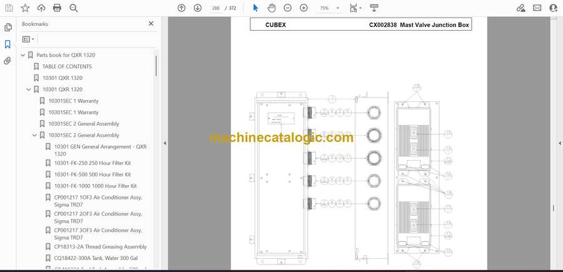Go to the next page arrow
The width and height of the screenshot is (563, 272).
click(198, 8)
